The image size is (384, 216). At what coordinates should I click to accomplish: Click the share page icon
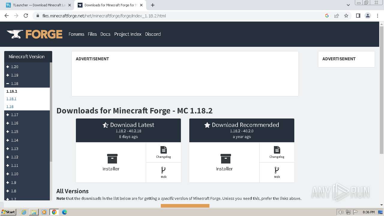tap(337, 16)
